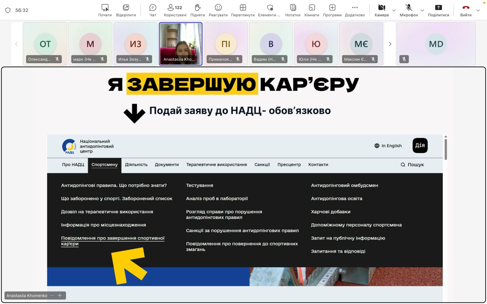Raise hand with the Підняти icon
The width and height of the screenshot is (487, 304).
(x=198, y=8)
